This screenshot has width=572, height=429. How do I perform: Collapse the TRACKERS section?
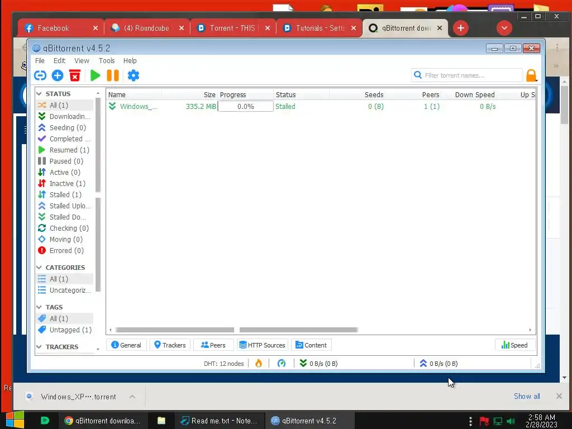tap(39, 347)
